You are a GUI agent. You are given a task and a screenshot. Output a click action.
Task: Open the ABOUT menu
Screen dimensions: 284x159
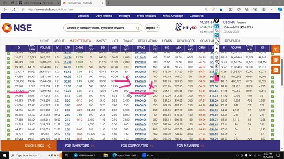click(59, 41)
